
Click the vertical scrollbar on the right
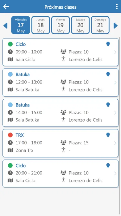click(x=119, y=124)
